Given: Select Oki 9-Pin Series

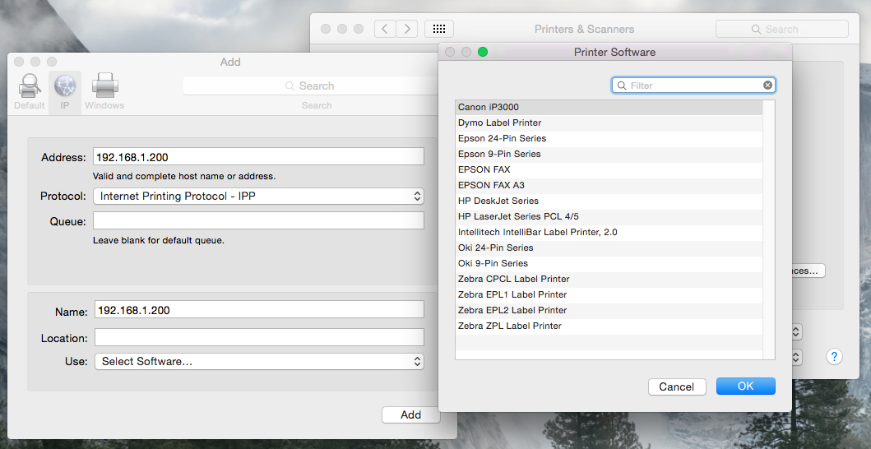Looking at the screenshot, I should (609, 263).
